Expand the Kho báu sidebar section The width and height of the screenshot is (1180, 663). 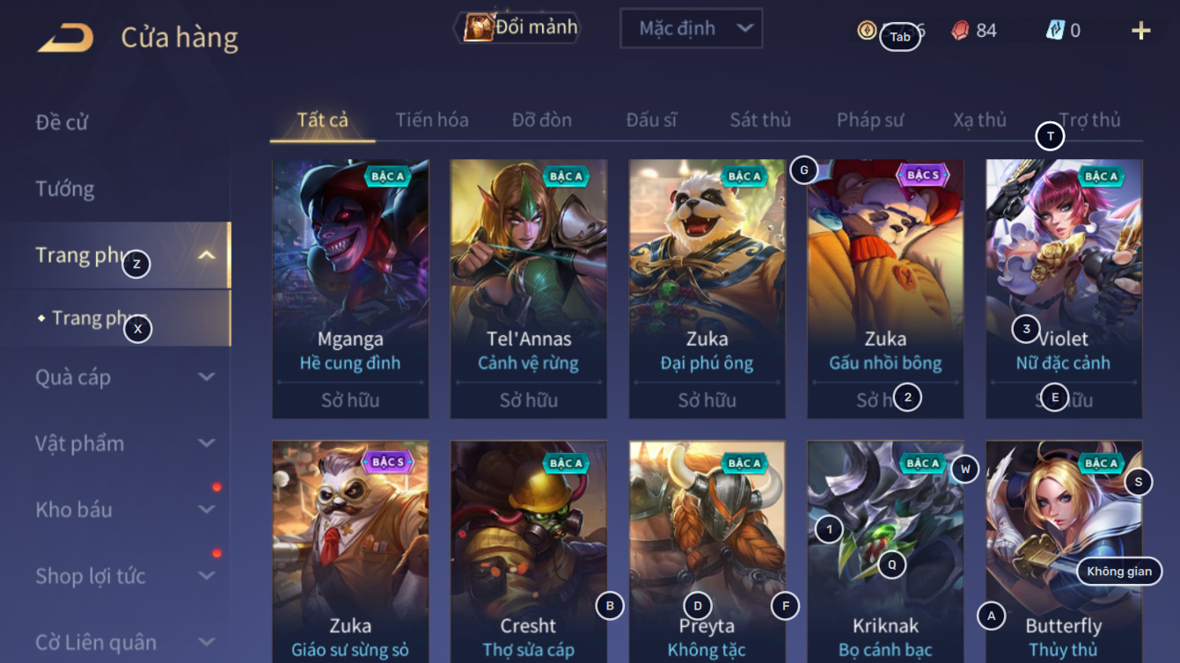[207, 510]
